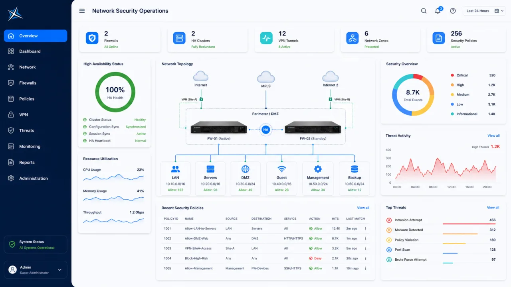Open View all for Recent Security Policies

coord(363,208)
